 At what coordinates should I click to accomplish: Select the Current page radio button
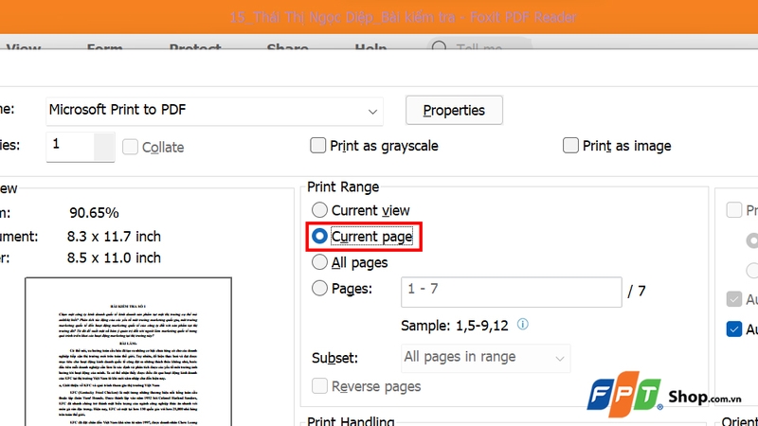coord(319,236)
